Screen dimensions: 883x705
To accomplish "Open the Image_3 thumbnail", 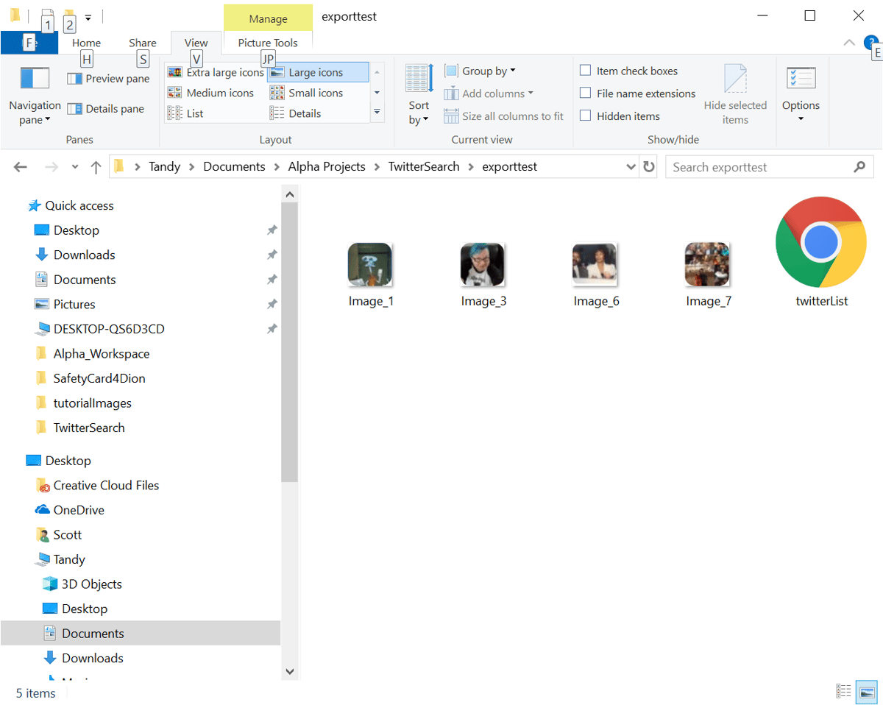I will (x=483, y=263).
